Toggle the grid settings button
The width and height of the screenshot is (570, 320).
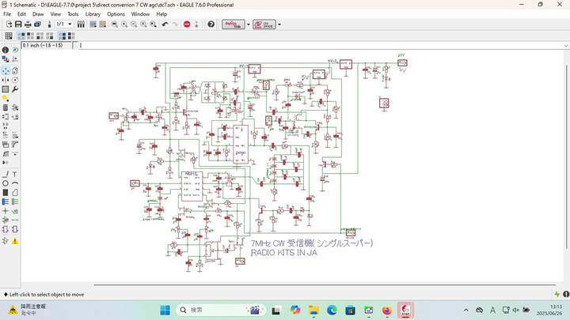(x=9, y=36)
